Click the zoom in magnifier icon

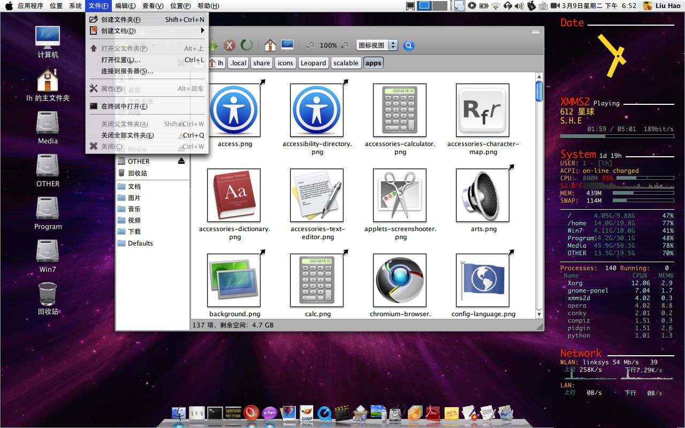[x=345, y=45]
